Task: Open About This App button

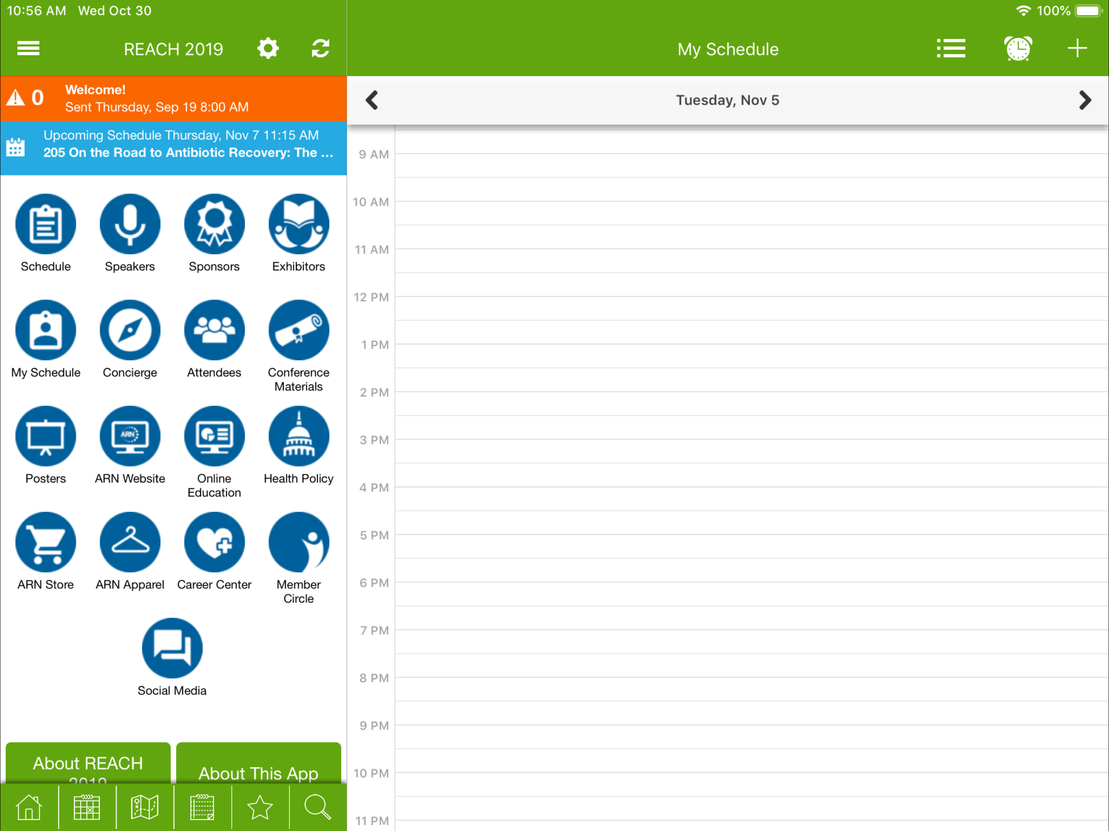Action: pos(259,763)
